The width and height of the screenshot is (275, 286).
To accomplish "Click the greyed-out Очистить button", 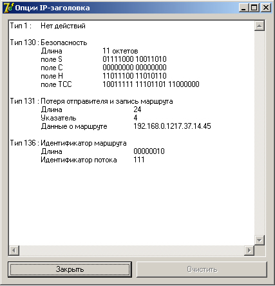I will pos(202,269).
